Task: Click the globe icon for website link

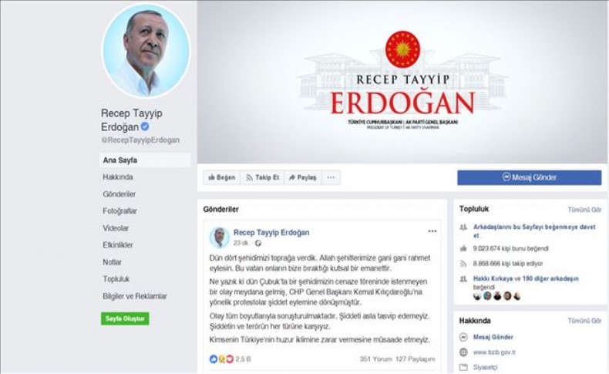Action: [463, 352]
